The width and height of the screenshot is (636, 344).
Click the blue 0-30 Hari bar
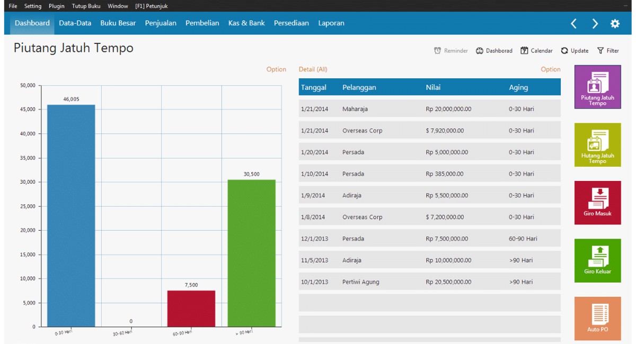(71, 216)
